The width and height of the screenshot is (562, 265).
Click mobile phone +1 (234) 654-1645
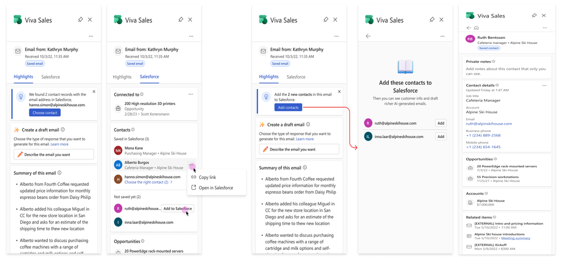coord(483,147)
